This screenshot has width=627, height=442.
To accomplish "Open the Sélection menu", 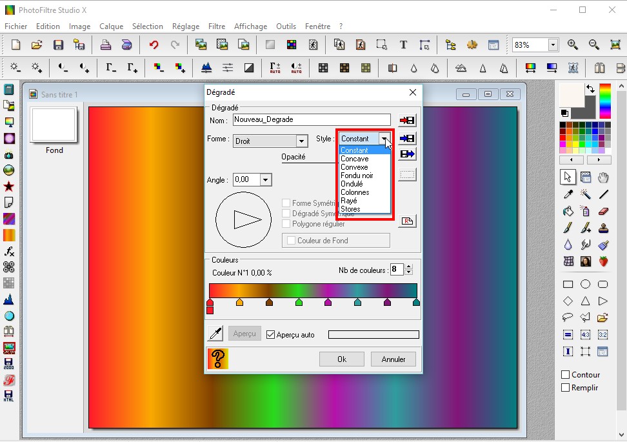I will tap(148, 26).
